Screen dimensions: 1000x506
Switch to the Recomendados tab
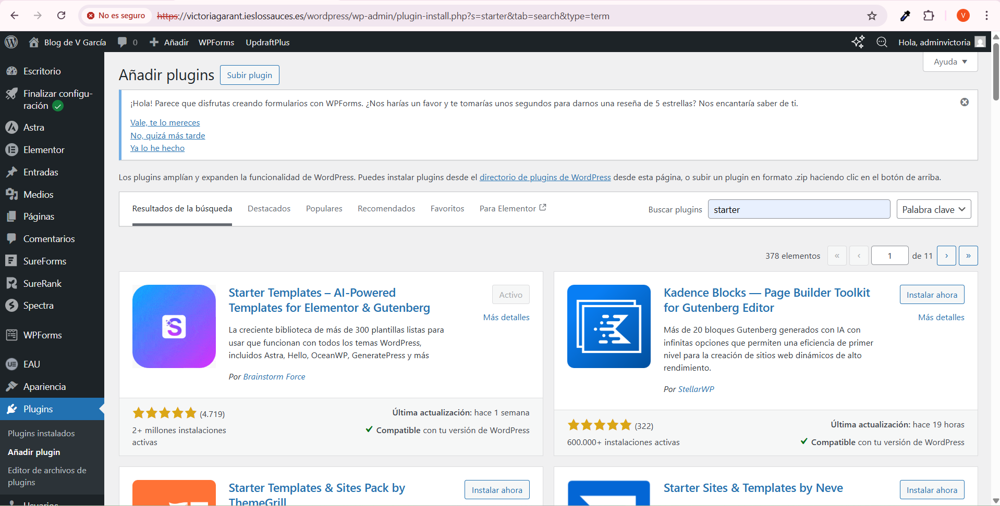pyautogui.click(x=386, y=209)
